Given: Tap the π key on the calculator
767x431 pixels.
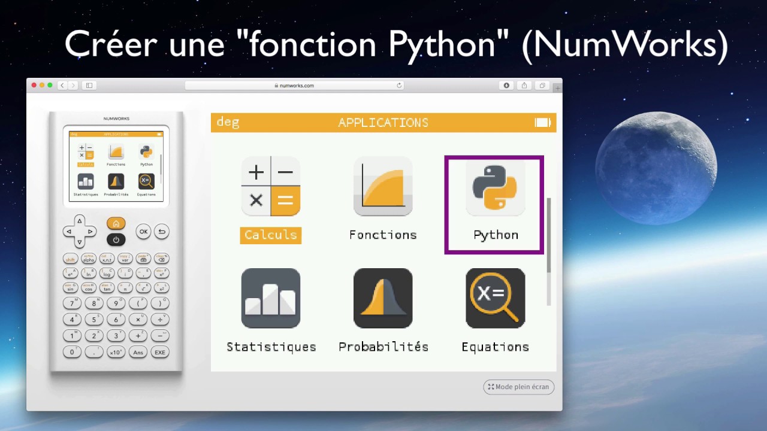Looking at the screenshot, I should point(125,288).
